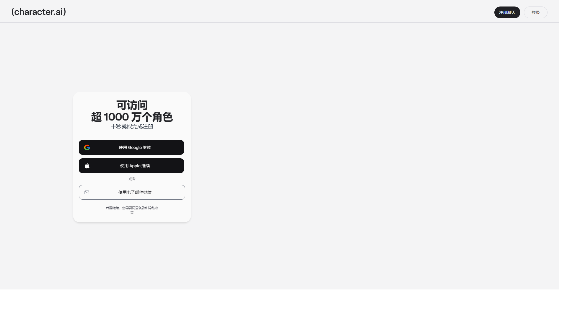
Task: Select 使用电子邮件继续 email option text
Action: [135, 192]
